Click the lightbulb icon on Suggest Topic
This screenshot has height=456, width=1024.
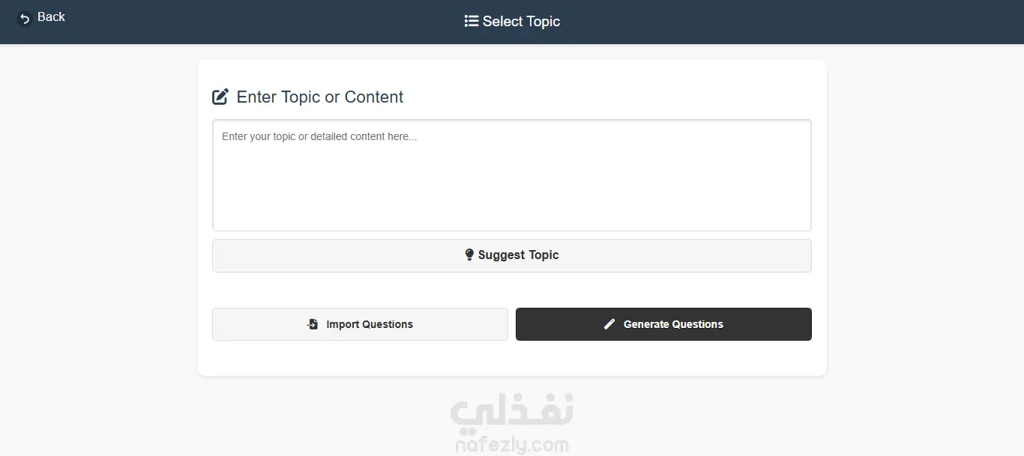coord(469,255)
